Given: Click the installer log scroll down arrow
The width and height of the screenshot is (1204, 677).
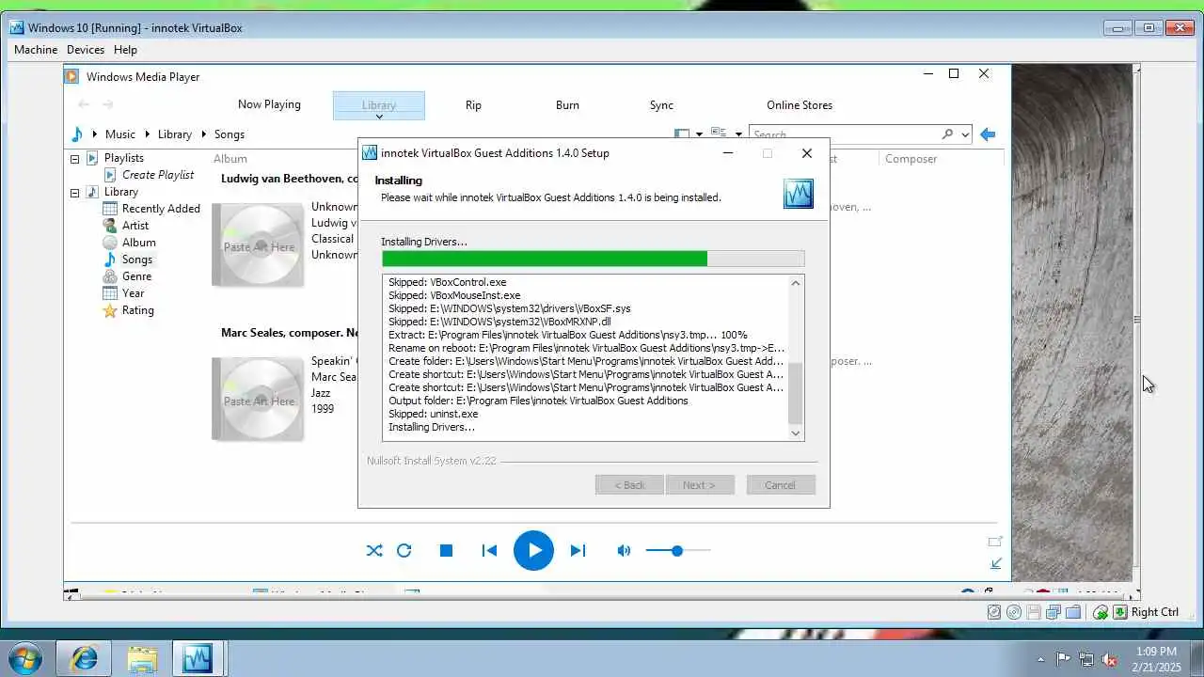Looking at the screenshot, I should [796, 433].
